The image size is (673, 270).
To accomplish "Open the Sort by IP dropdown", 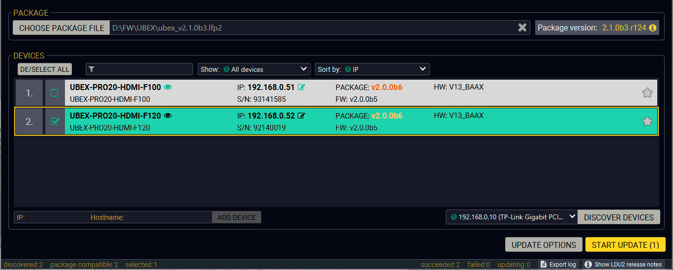I will tap(372, 69).
